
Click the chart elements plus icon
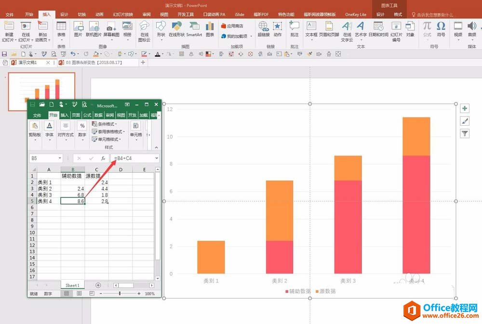point(465,108)
